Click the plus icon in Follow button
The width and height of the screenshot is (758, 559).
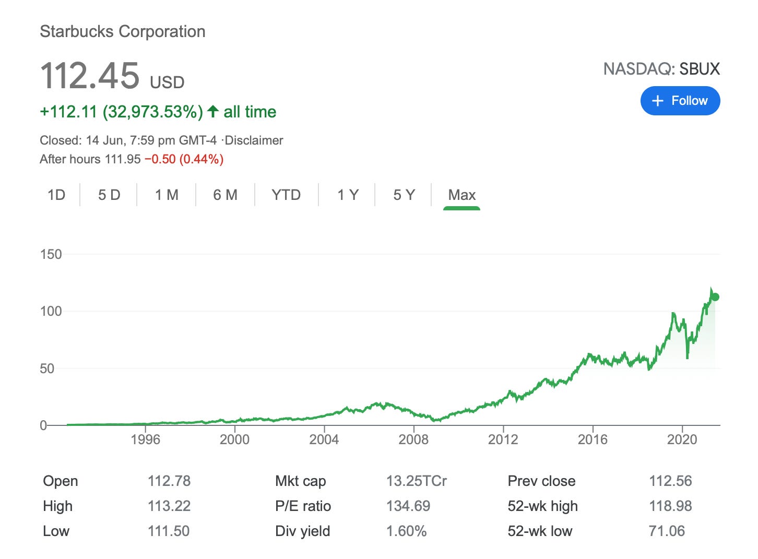(x=658, y=101)
